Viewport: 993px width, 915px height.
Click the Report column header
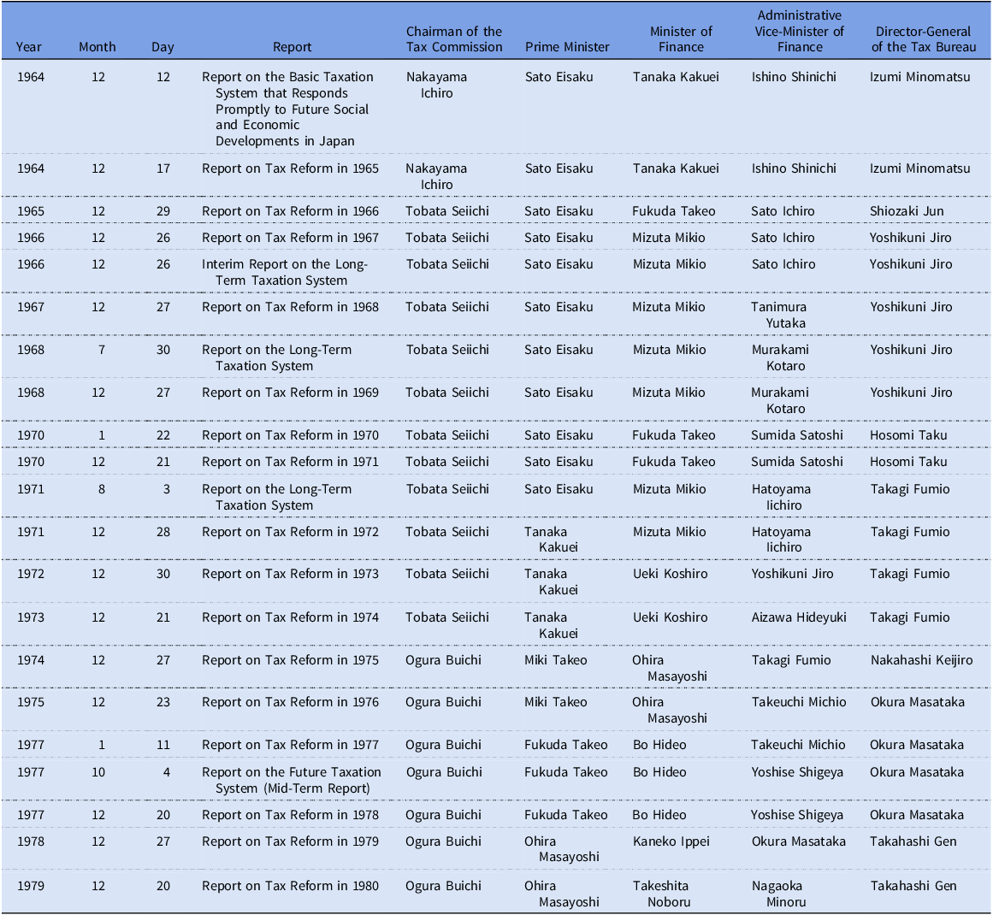click(x=293, y=47)
